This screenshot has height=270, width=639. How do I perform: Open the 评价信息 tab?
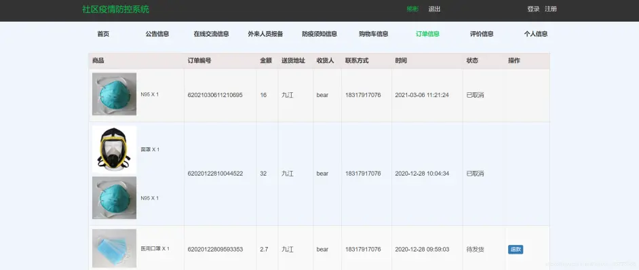point(482,34)
